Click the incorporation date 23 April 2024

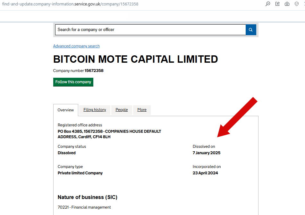205,173
